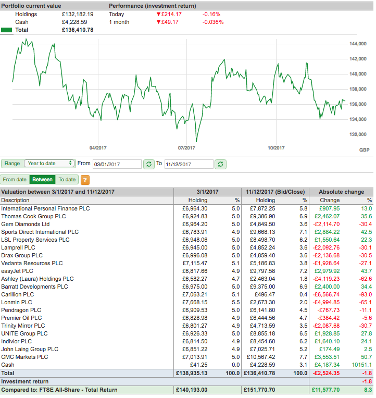Click Cash value £4,228.59 in summary
The width and height of the screenshot is (376, 398).
(x=74, y=22)
